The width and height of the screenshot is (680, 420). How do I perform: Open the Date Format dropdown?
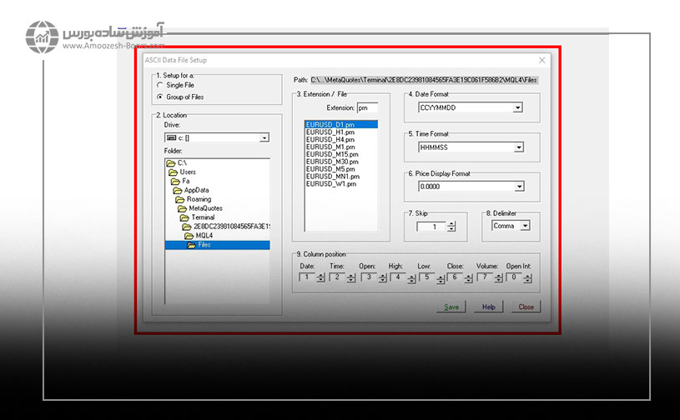click(x=517, y=107)
